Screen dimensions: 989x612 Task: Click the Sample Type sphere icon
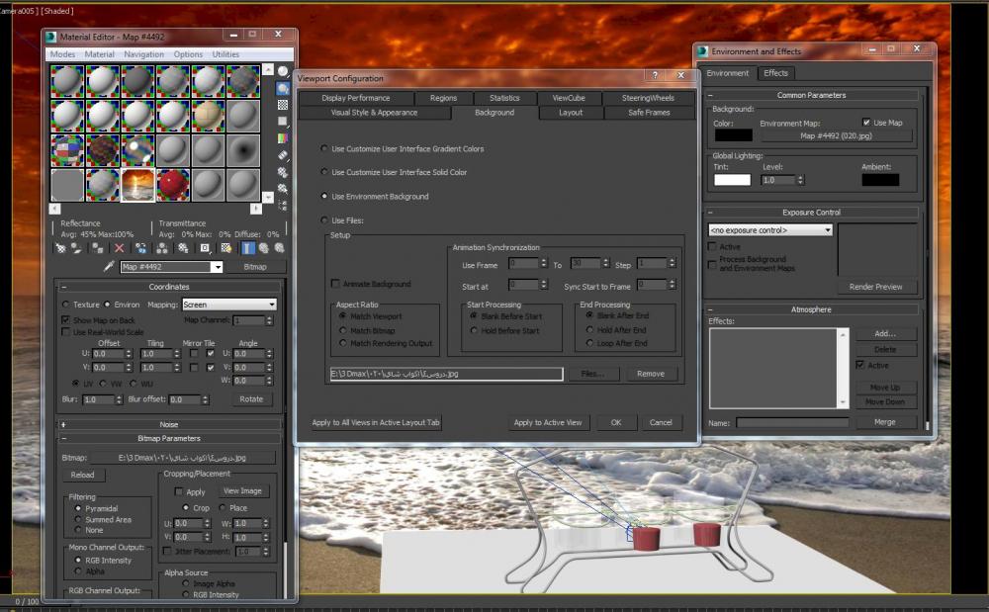tap(283, 71)
